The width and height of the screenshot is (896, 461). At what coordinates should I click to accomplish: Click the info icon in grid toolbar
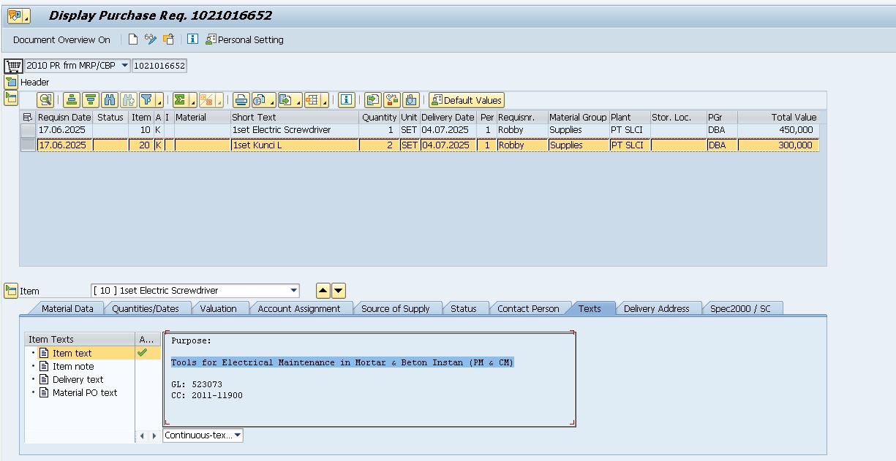[x=347, y=100]
